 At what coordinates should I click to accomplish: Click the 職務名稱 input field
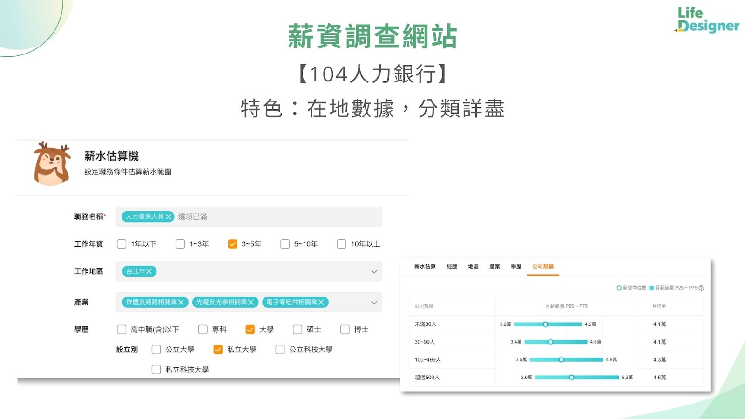click(x=249, y=217)
